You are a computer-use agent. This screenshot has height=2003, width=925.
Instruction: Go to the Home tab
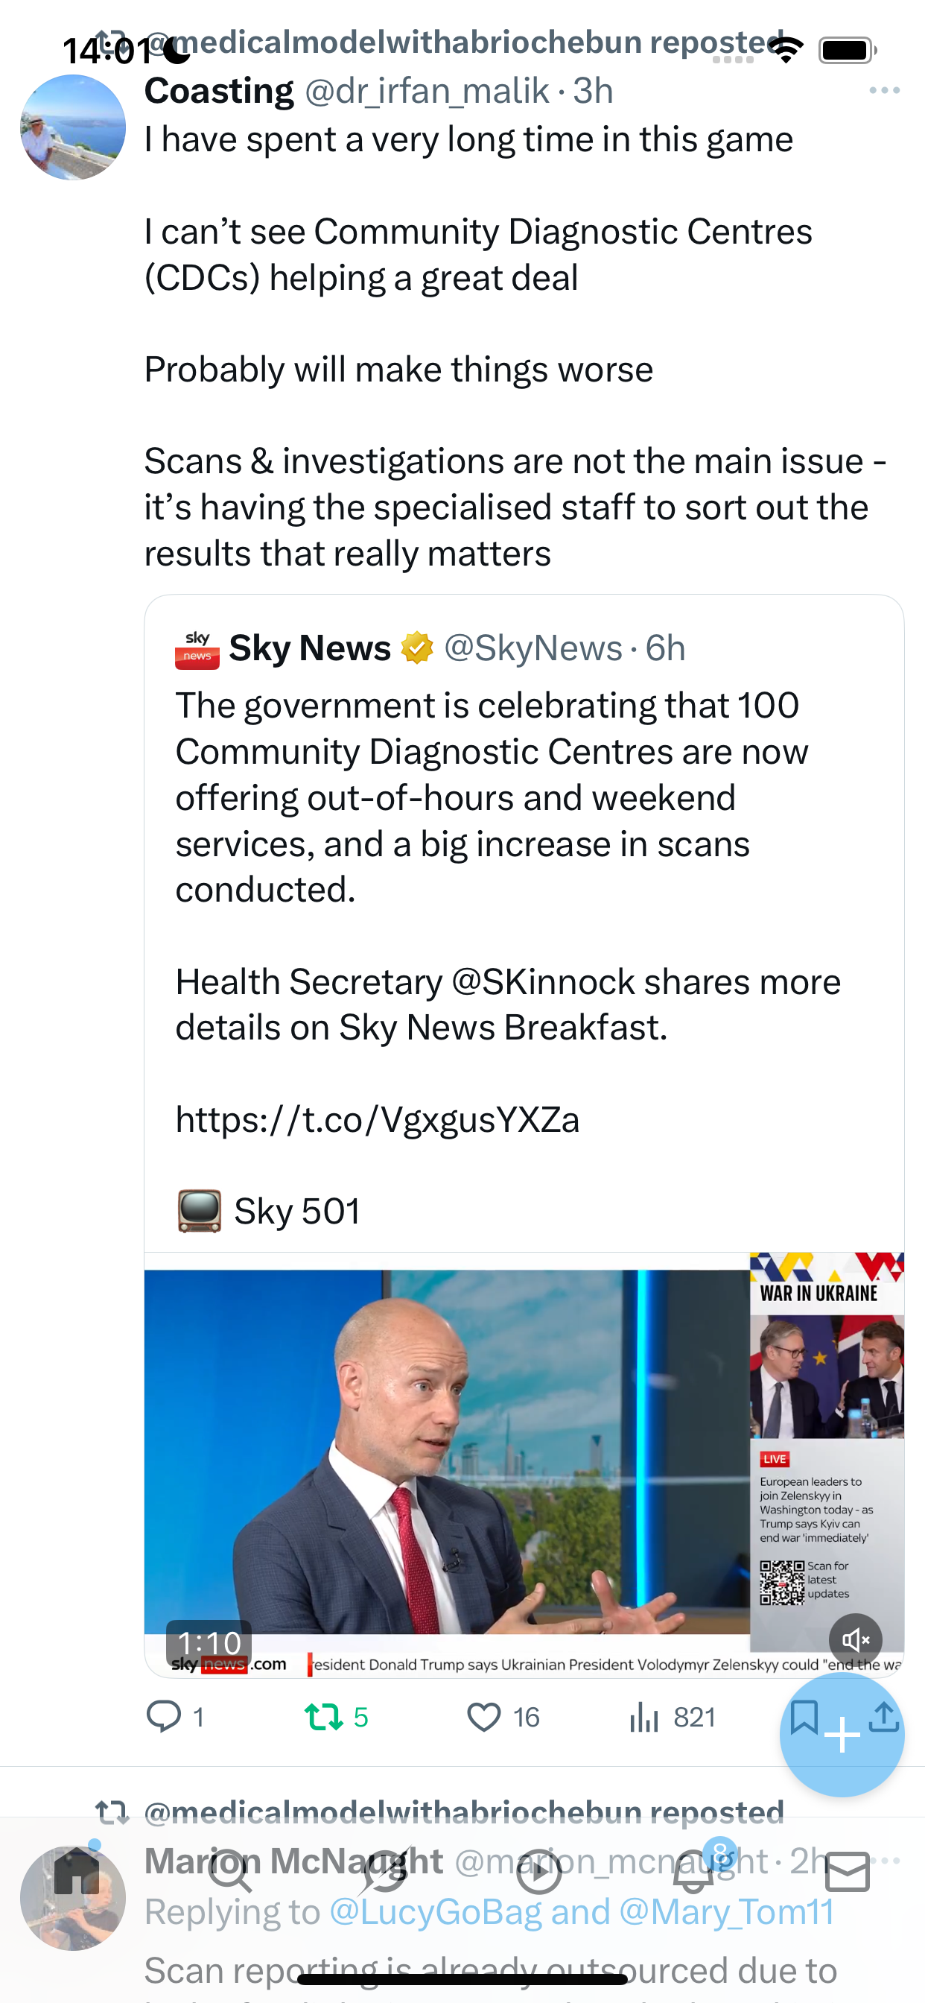coord(77,1873)
